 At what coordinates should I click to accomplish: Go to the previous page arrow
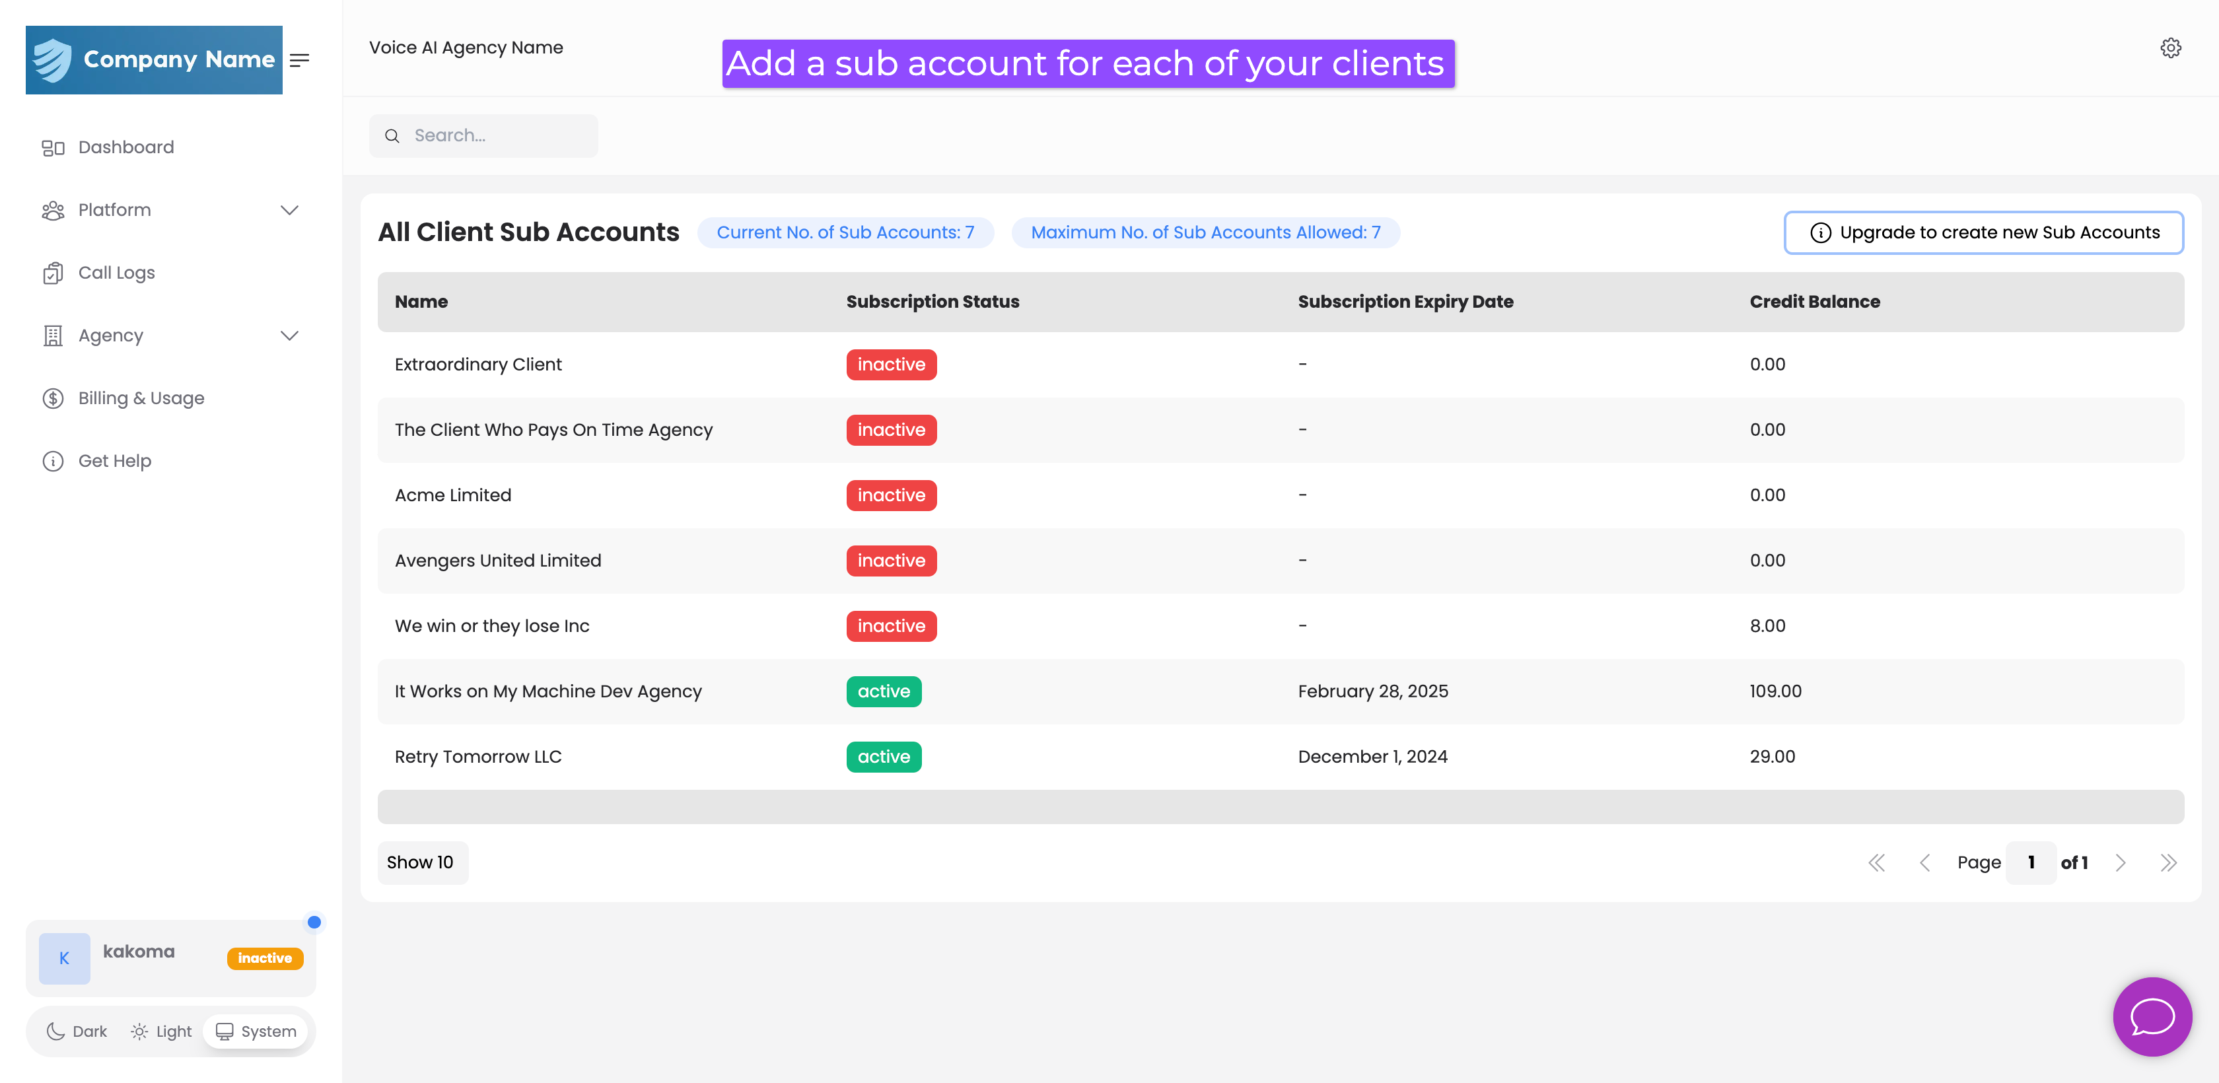tap(1924, 862)
